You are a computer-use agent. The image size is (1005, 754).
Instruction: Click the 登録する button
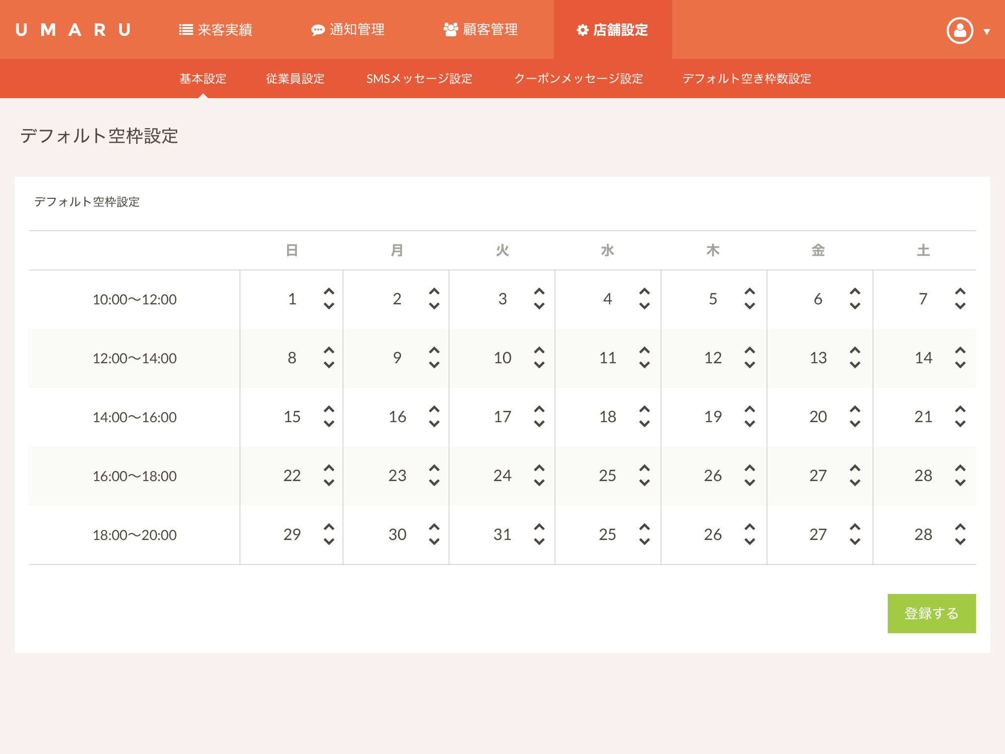(931, 614)
